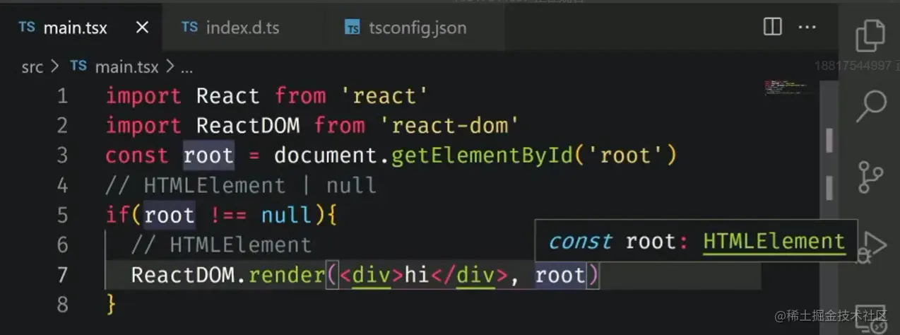Click ReactDOM on line 7
This screenshot has width=900, height=335.
coord(183,275)
